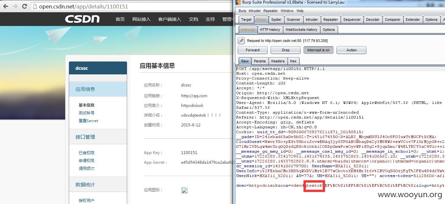Switch to the Sequencer tab
Image resolution: width=445 pixels, height=204 pixels.
(x=352, y=19)
